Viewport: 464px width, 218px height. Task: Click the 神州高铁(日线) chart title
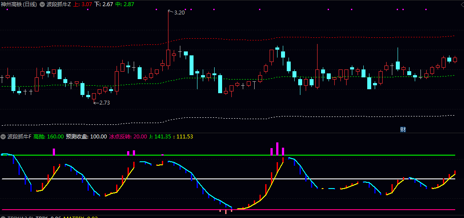point(19,4)
